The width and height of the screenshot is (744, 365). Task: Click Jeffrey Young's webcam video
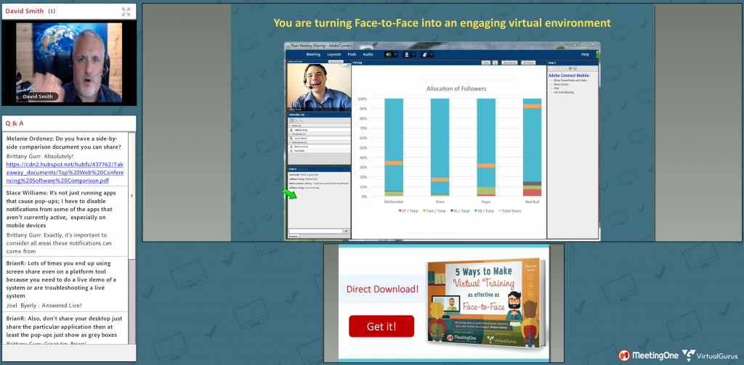pos(320,87)
